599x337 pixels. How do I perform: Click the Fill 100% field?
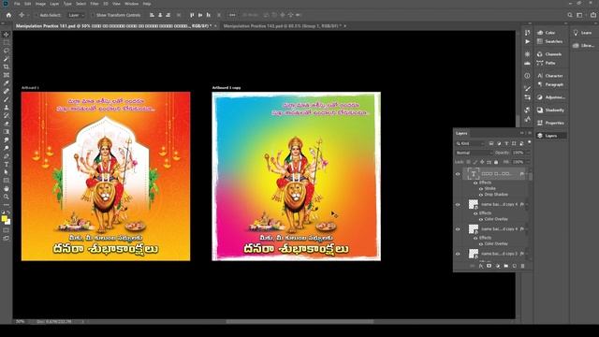click(x=518, y=162)
